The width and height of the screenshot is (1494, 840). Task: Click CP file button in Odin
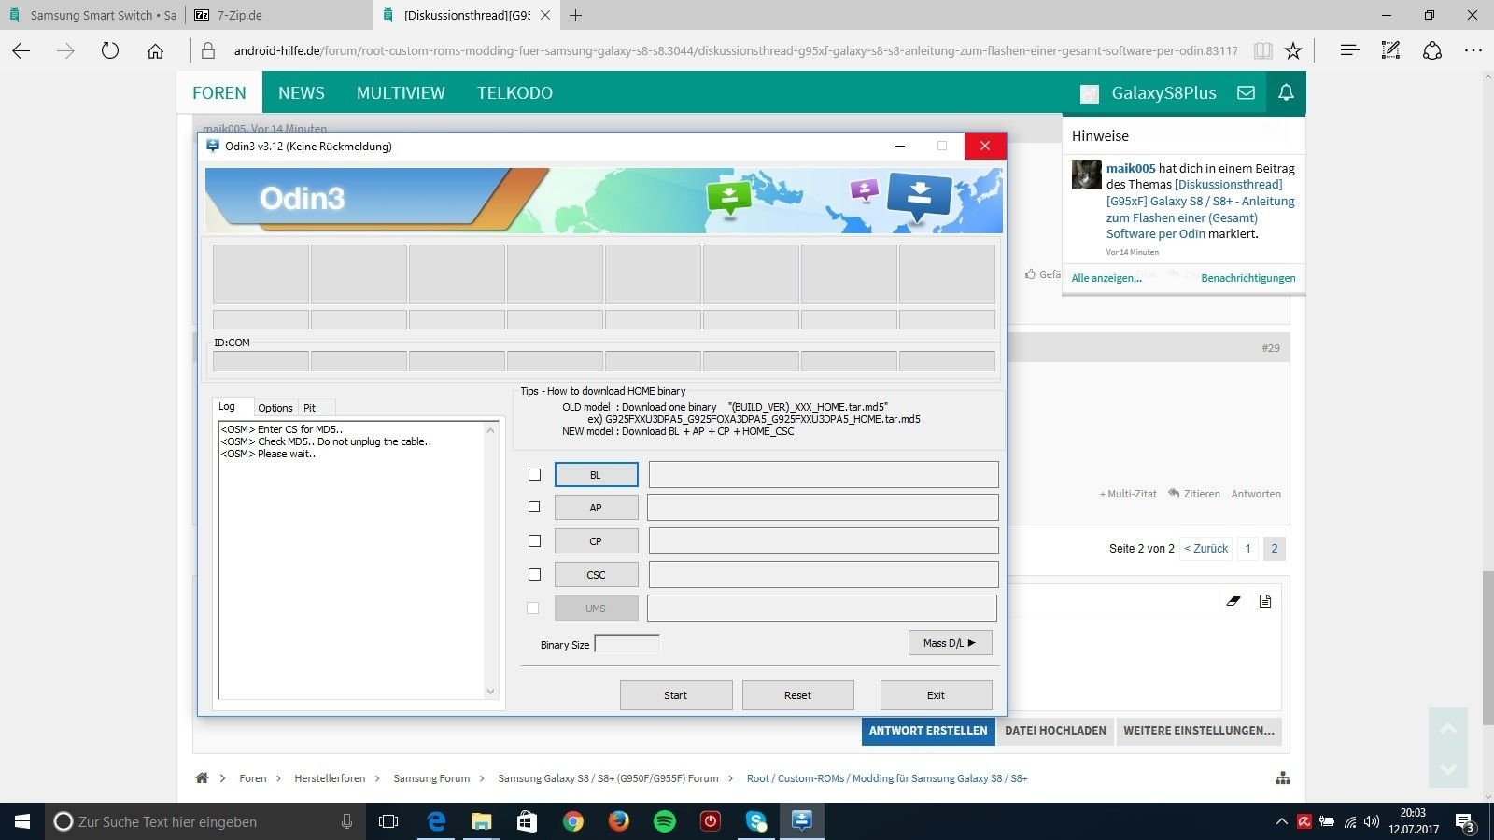click(596, 541)
